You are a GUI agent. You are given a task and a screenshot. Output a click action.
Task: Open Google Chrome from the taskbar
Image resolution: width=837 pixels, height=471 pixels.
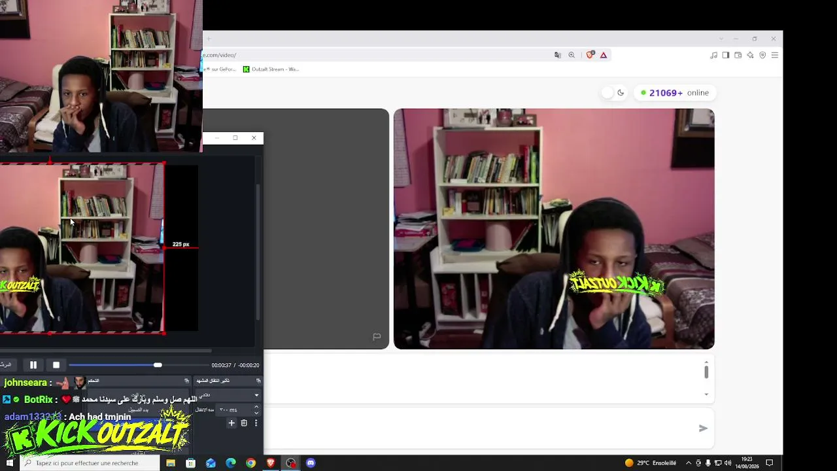(x=250, y=463)
